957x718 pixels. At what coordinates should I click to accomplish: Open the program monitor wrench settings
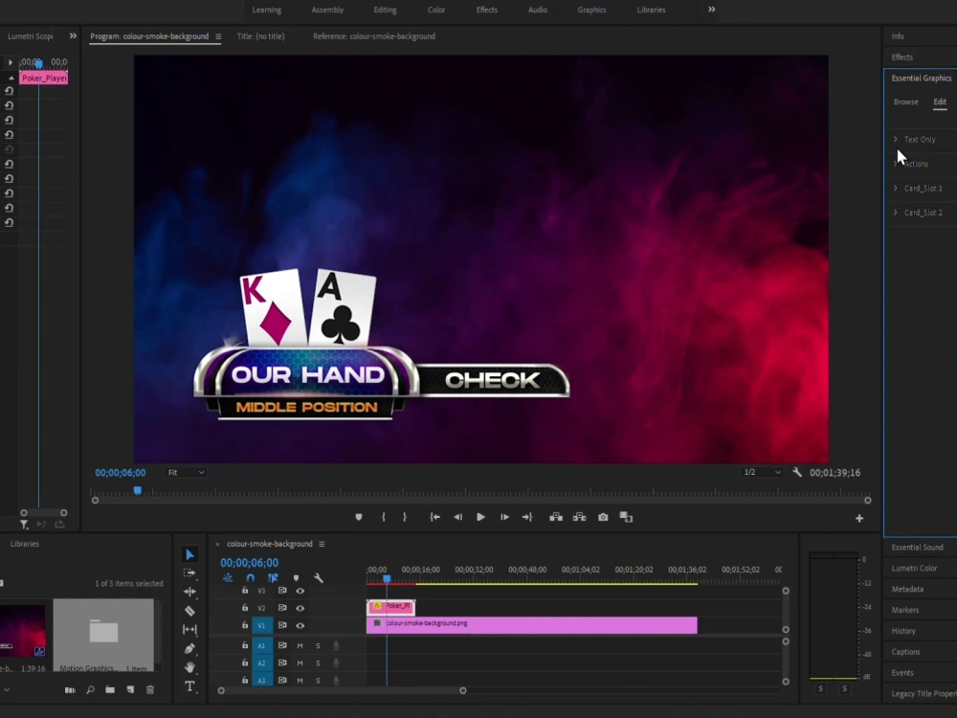point(797,472)
